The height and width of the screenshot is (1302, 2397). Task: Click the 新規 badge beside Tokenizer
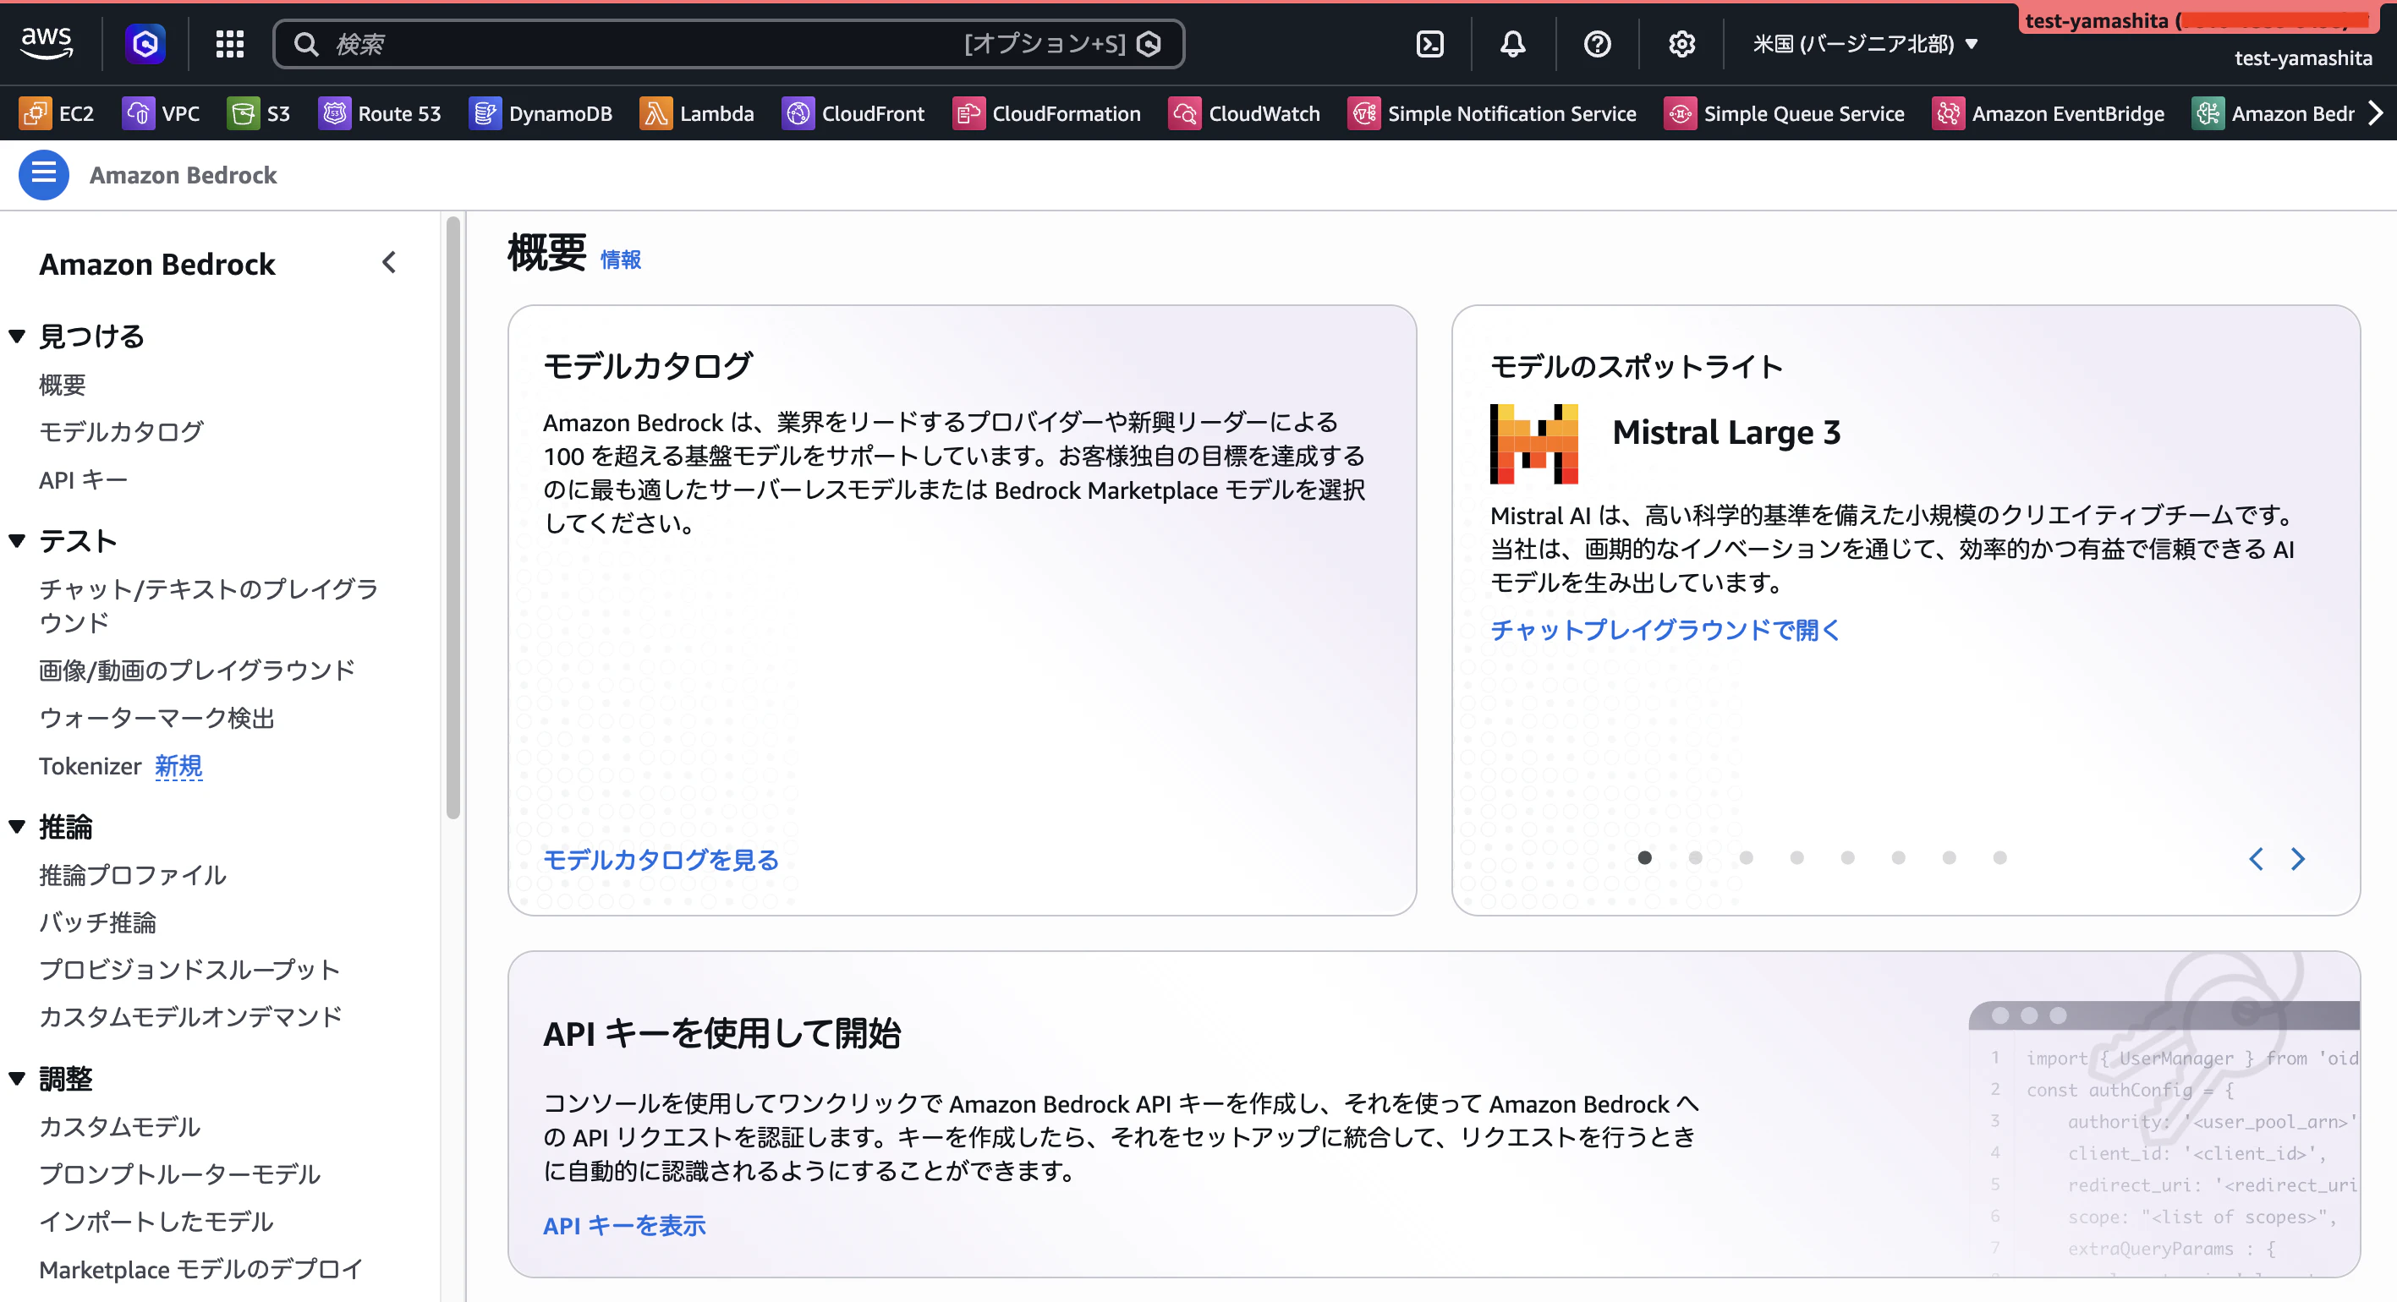tap(178, 765)
